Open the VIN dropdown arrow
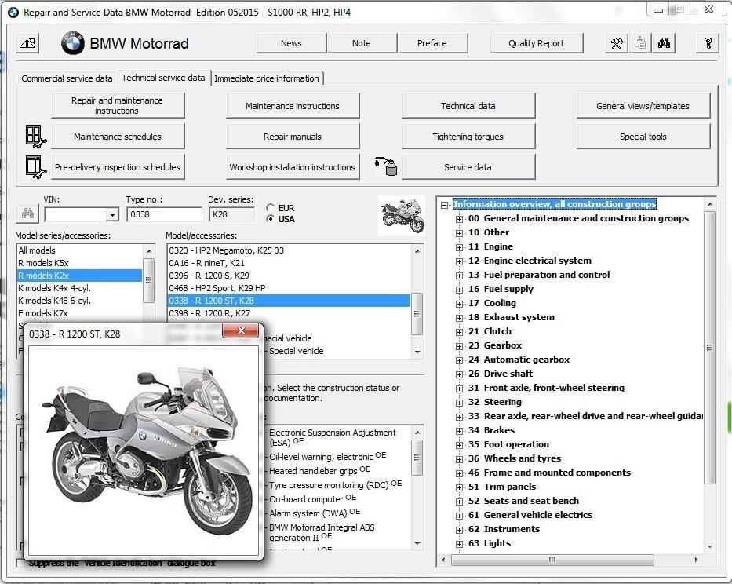 point(112,214)
